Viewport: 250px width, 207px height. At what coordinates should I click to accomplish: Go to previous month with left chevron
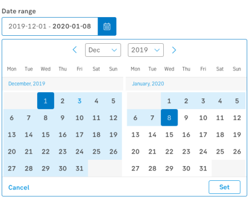click(x=75, y=50)
